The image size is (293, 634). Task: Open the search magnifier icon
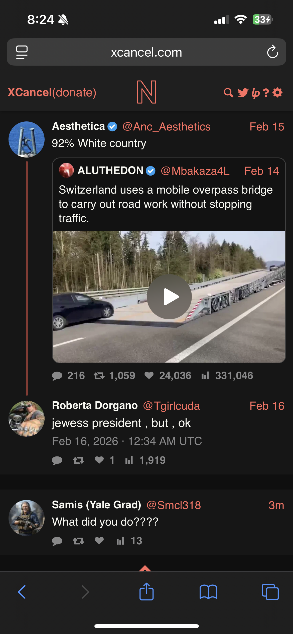click(228, 93)
